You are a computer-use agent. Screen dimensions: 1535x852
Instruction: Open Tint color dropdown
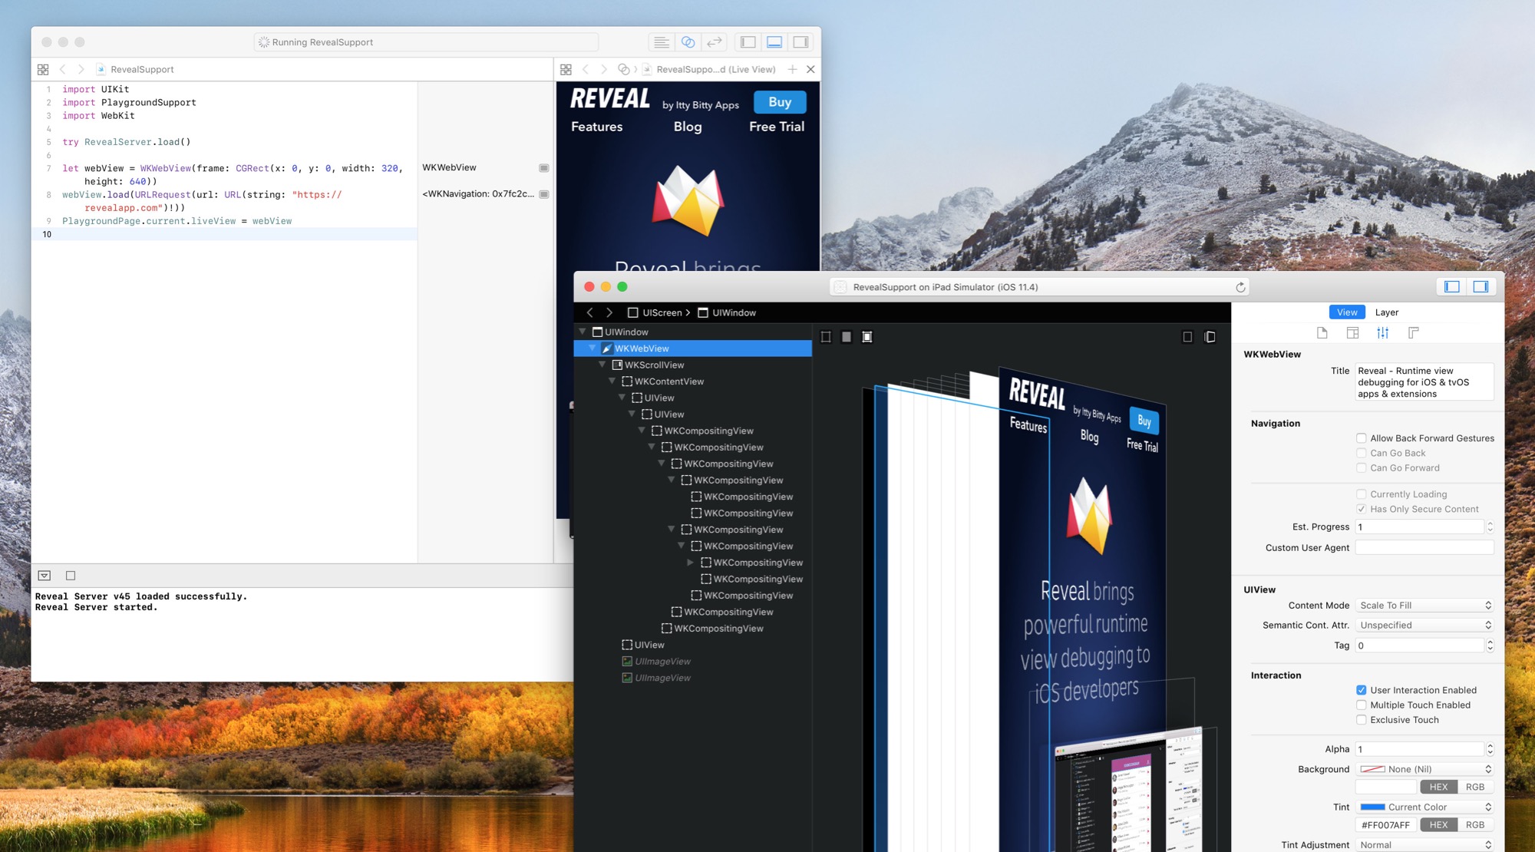[x=1424, y=807]
